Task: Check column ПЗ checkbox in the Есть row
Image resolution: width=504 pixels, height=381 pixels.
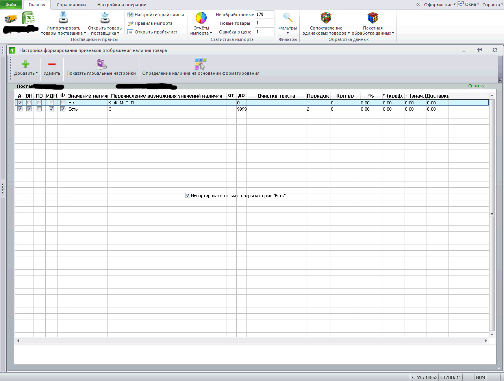Action: (39, 109)
